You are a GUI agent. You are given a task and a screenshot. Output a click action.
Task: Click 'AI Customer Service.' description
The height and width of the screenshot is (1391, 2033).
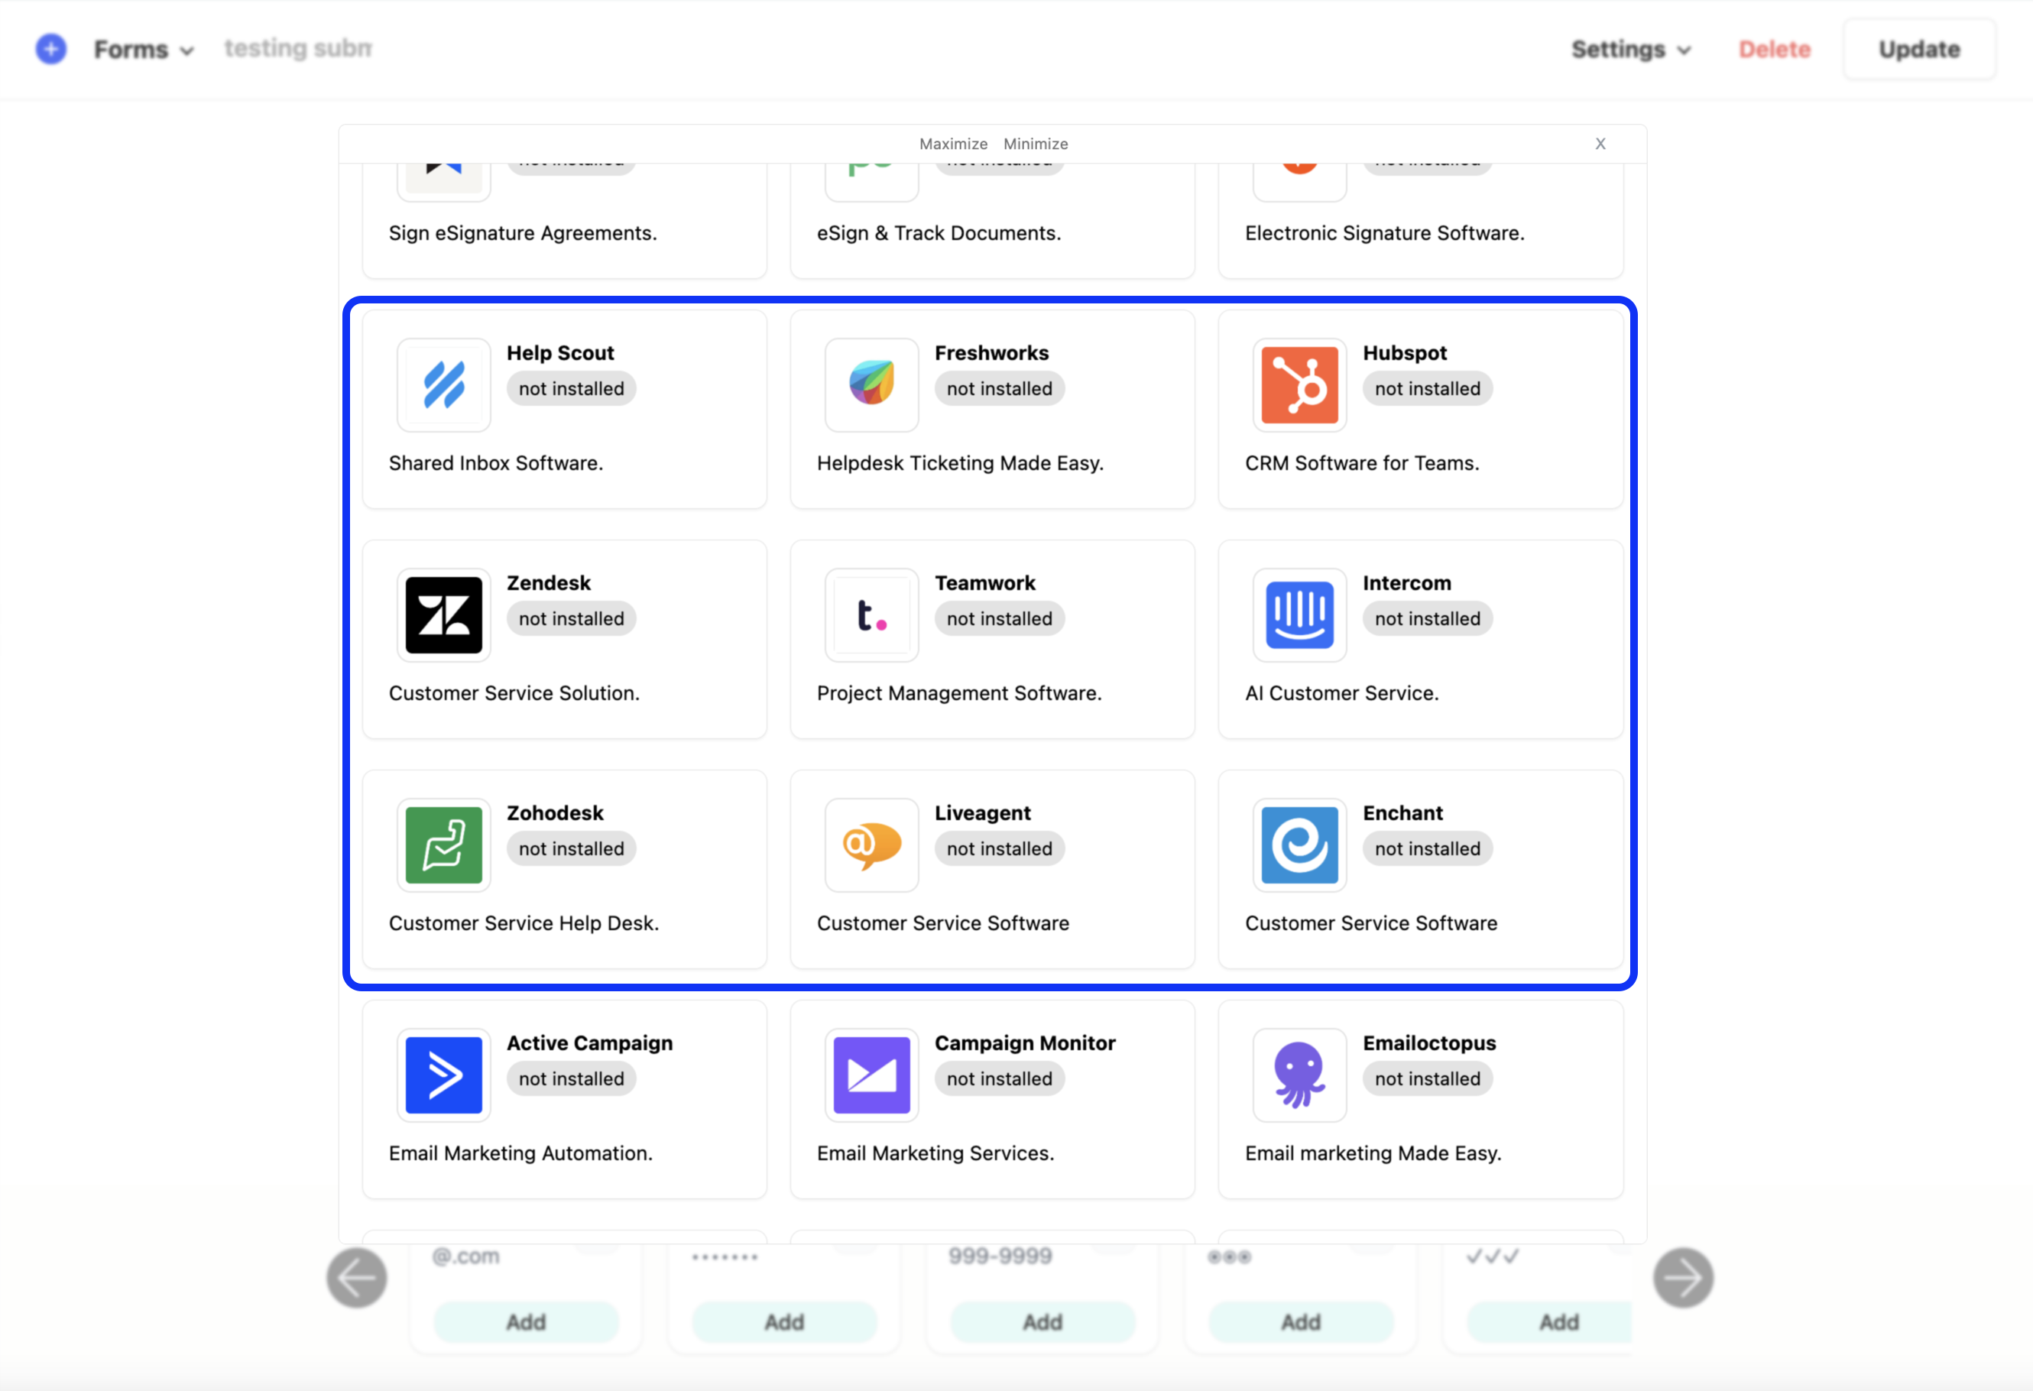pyautogui.click(x=1342, y=693)
